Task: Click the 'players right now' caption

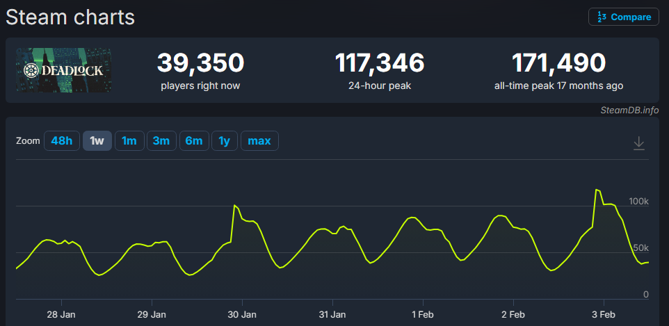Action: pos(200,85)
